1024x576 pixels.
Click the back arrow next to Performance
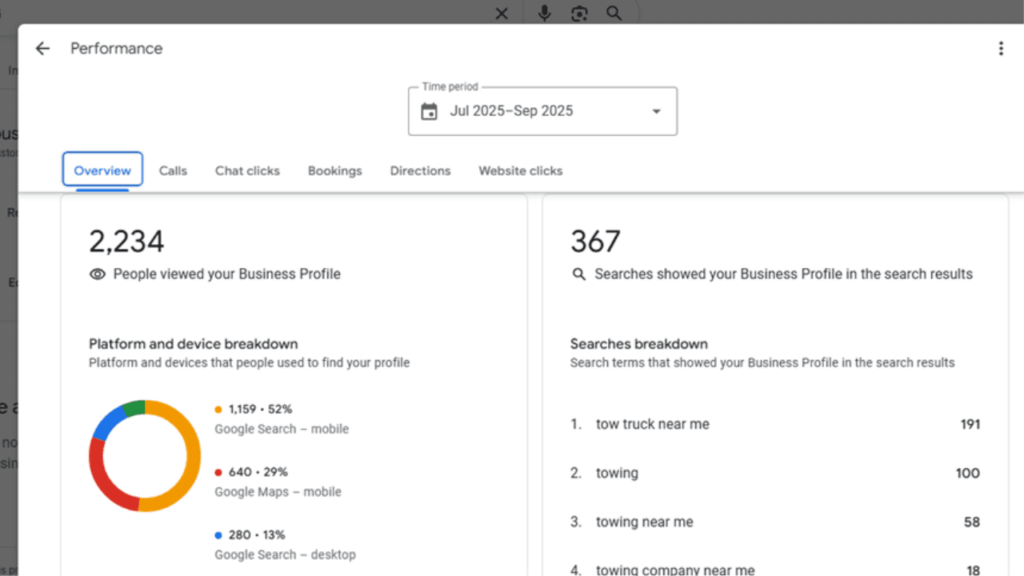(42, 49)
